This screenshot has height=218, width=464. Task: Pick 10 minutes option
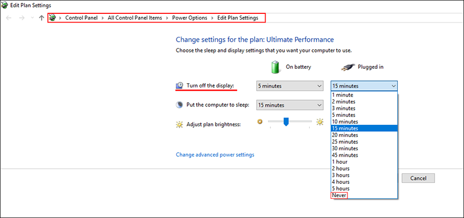point(364,121)
